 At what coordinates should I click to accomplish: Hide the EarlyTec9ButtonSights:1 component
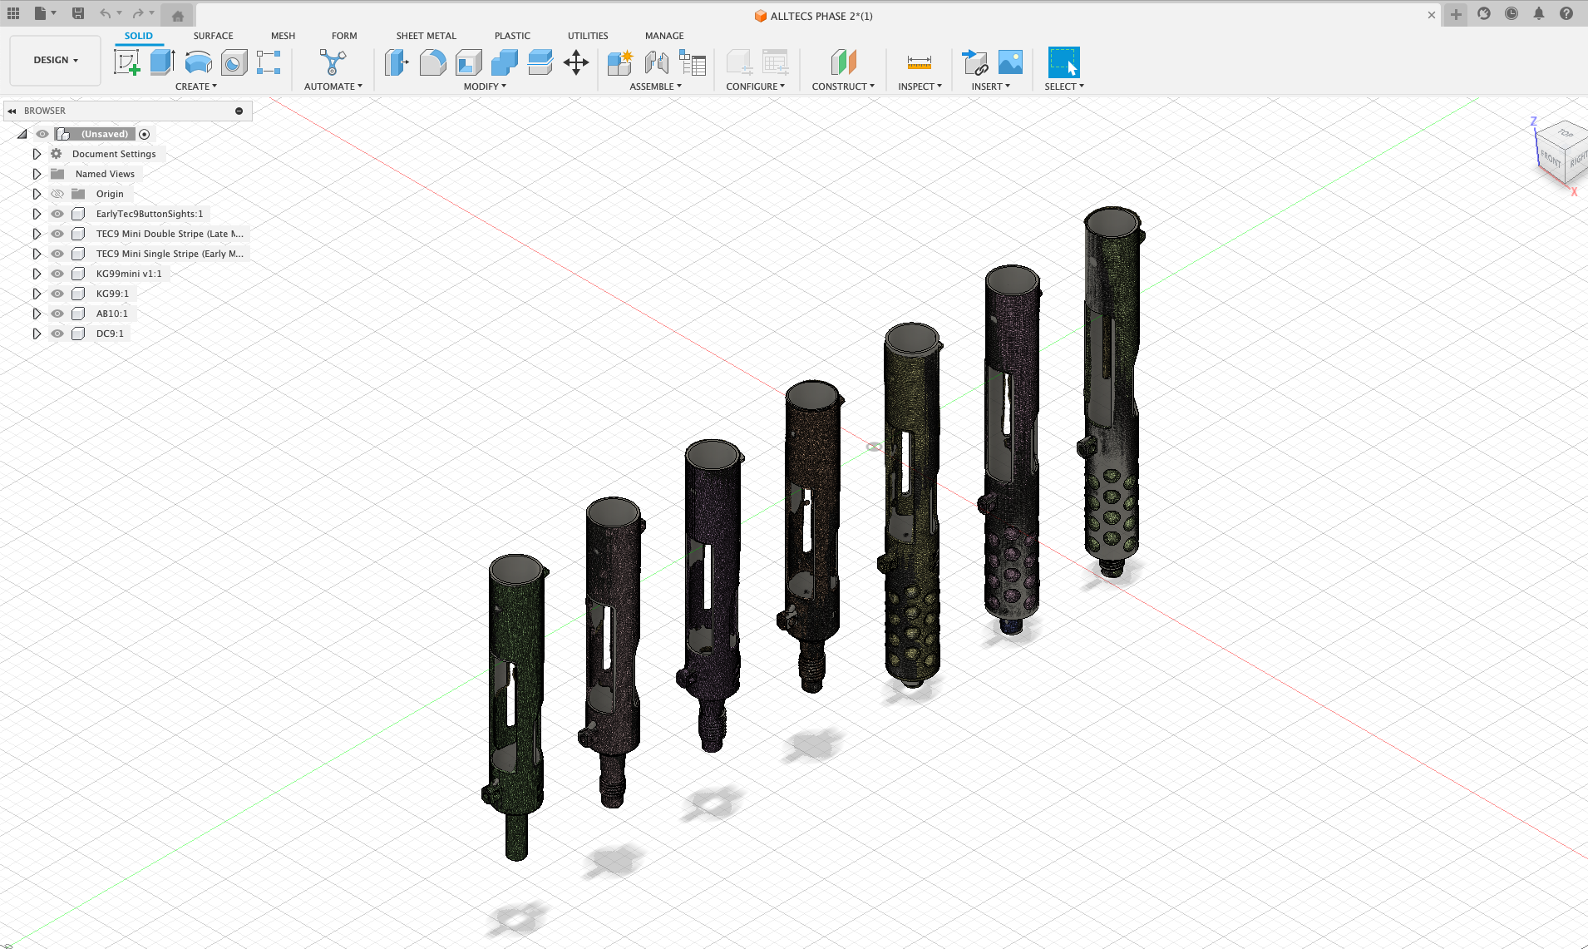[x=57, y=214]
